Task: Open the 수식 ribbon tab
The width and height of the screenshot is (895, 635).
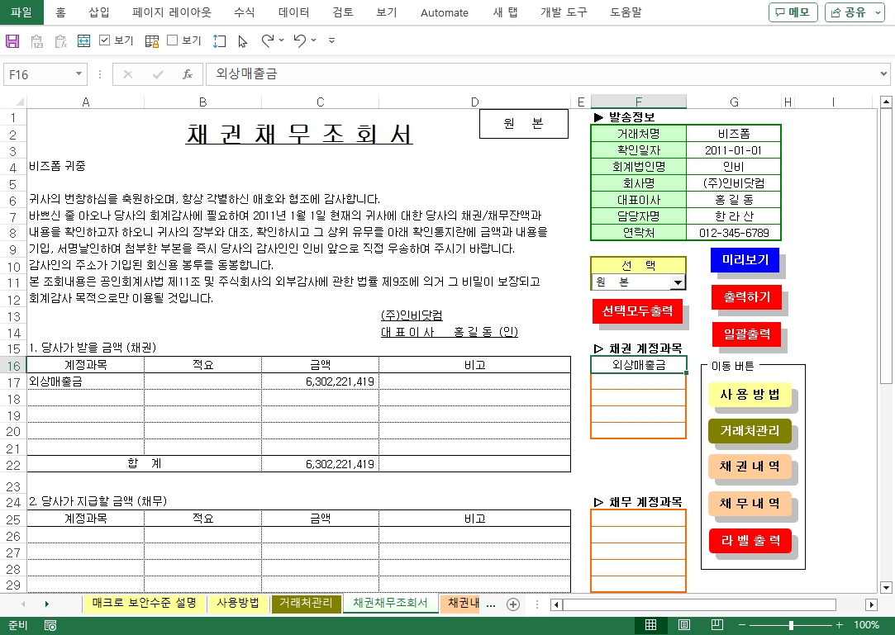Action: point(244,12)
